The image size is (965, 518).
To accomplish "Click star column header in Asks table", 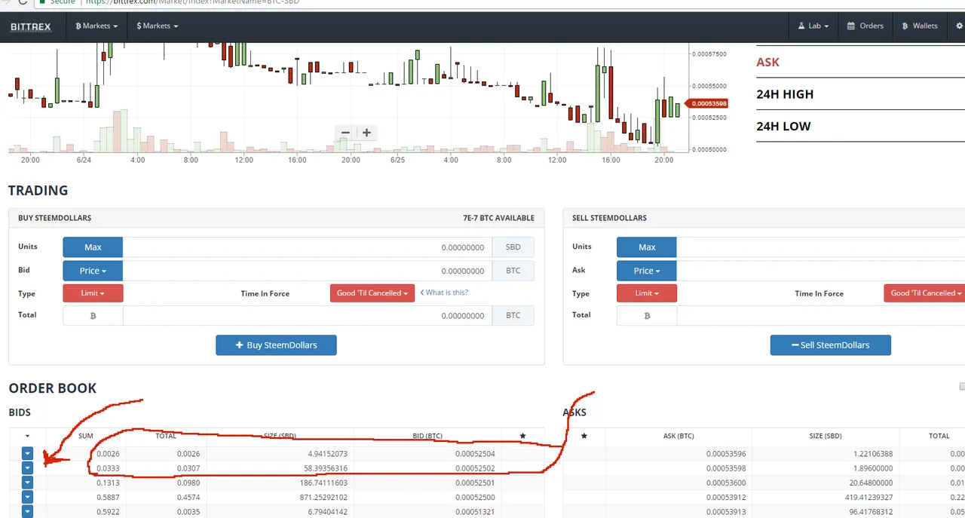I will [584, 436].
